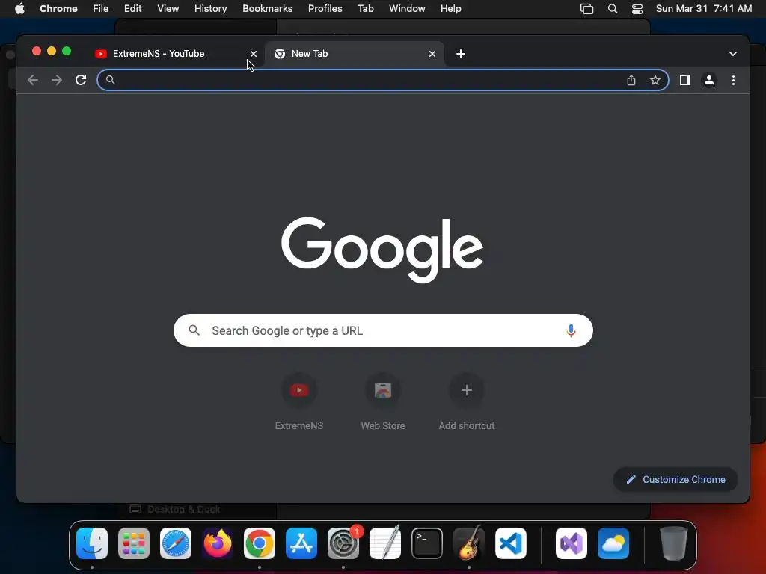This screenshot has width=766, height=574.
Task: Focus the Search Google or type a URL box
Action: point(383,330)
